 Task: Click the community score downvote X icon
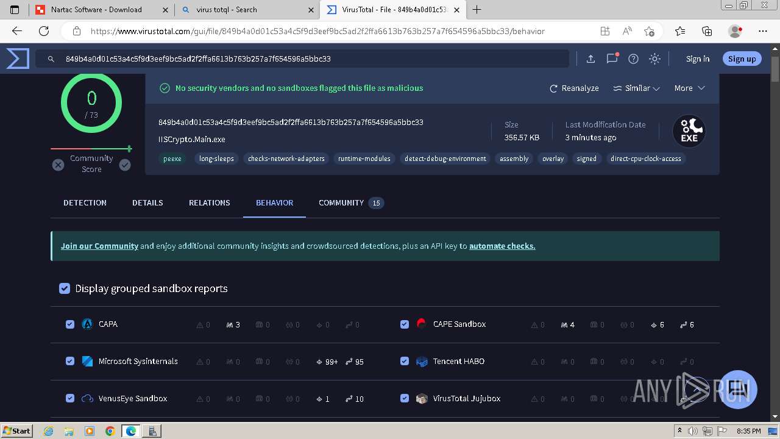coord(58,165)
